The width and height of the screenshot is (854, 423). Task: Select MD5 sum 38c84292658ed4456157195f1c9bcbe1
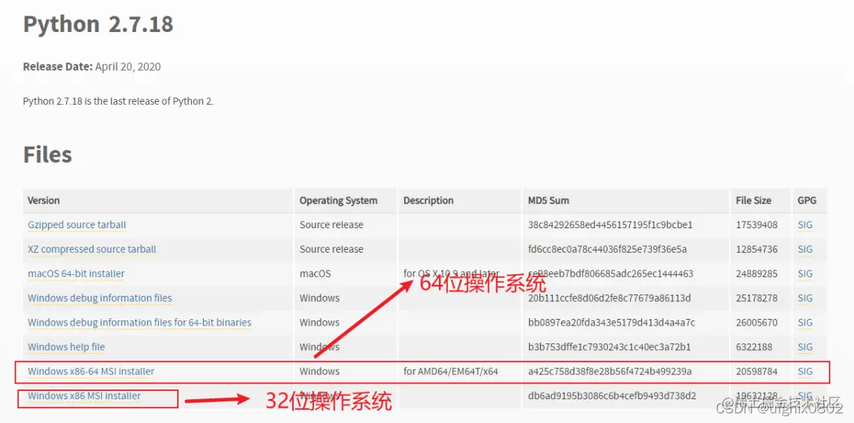[610, 225]
